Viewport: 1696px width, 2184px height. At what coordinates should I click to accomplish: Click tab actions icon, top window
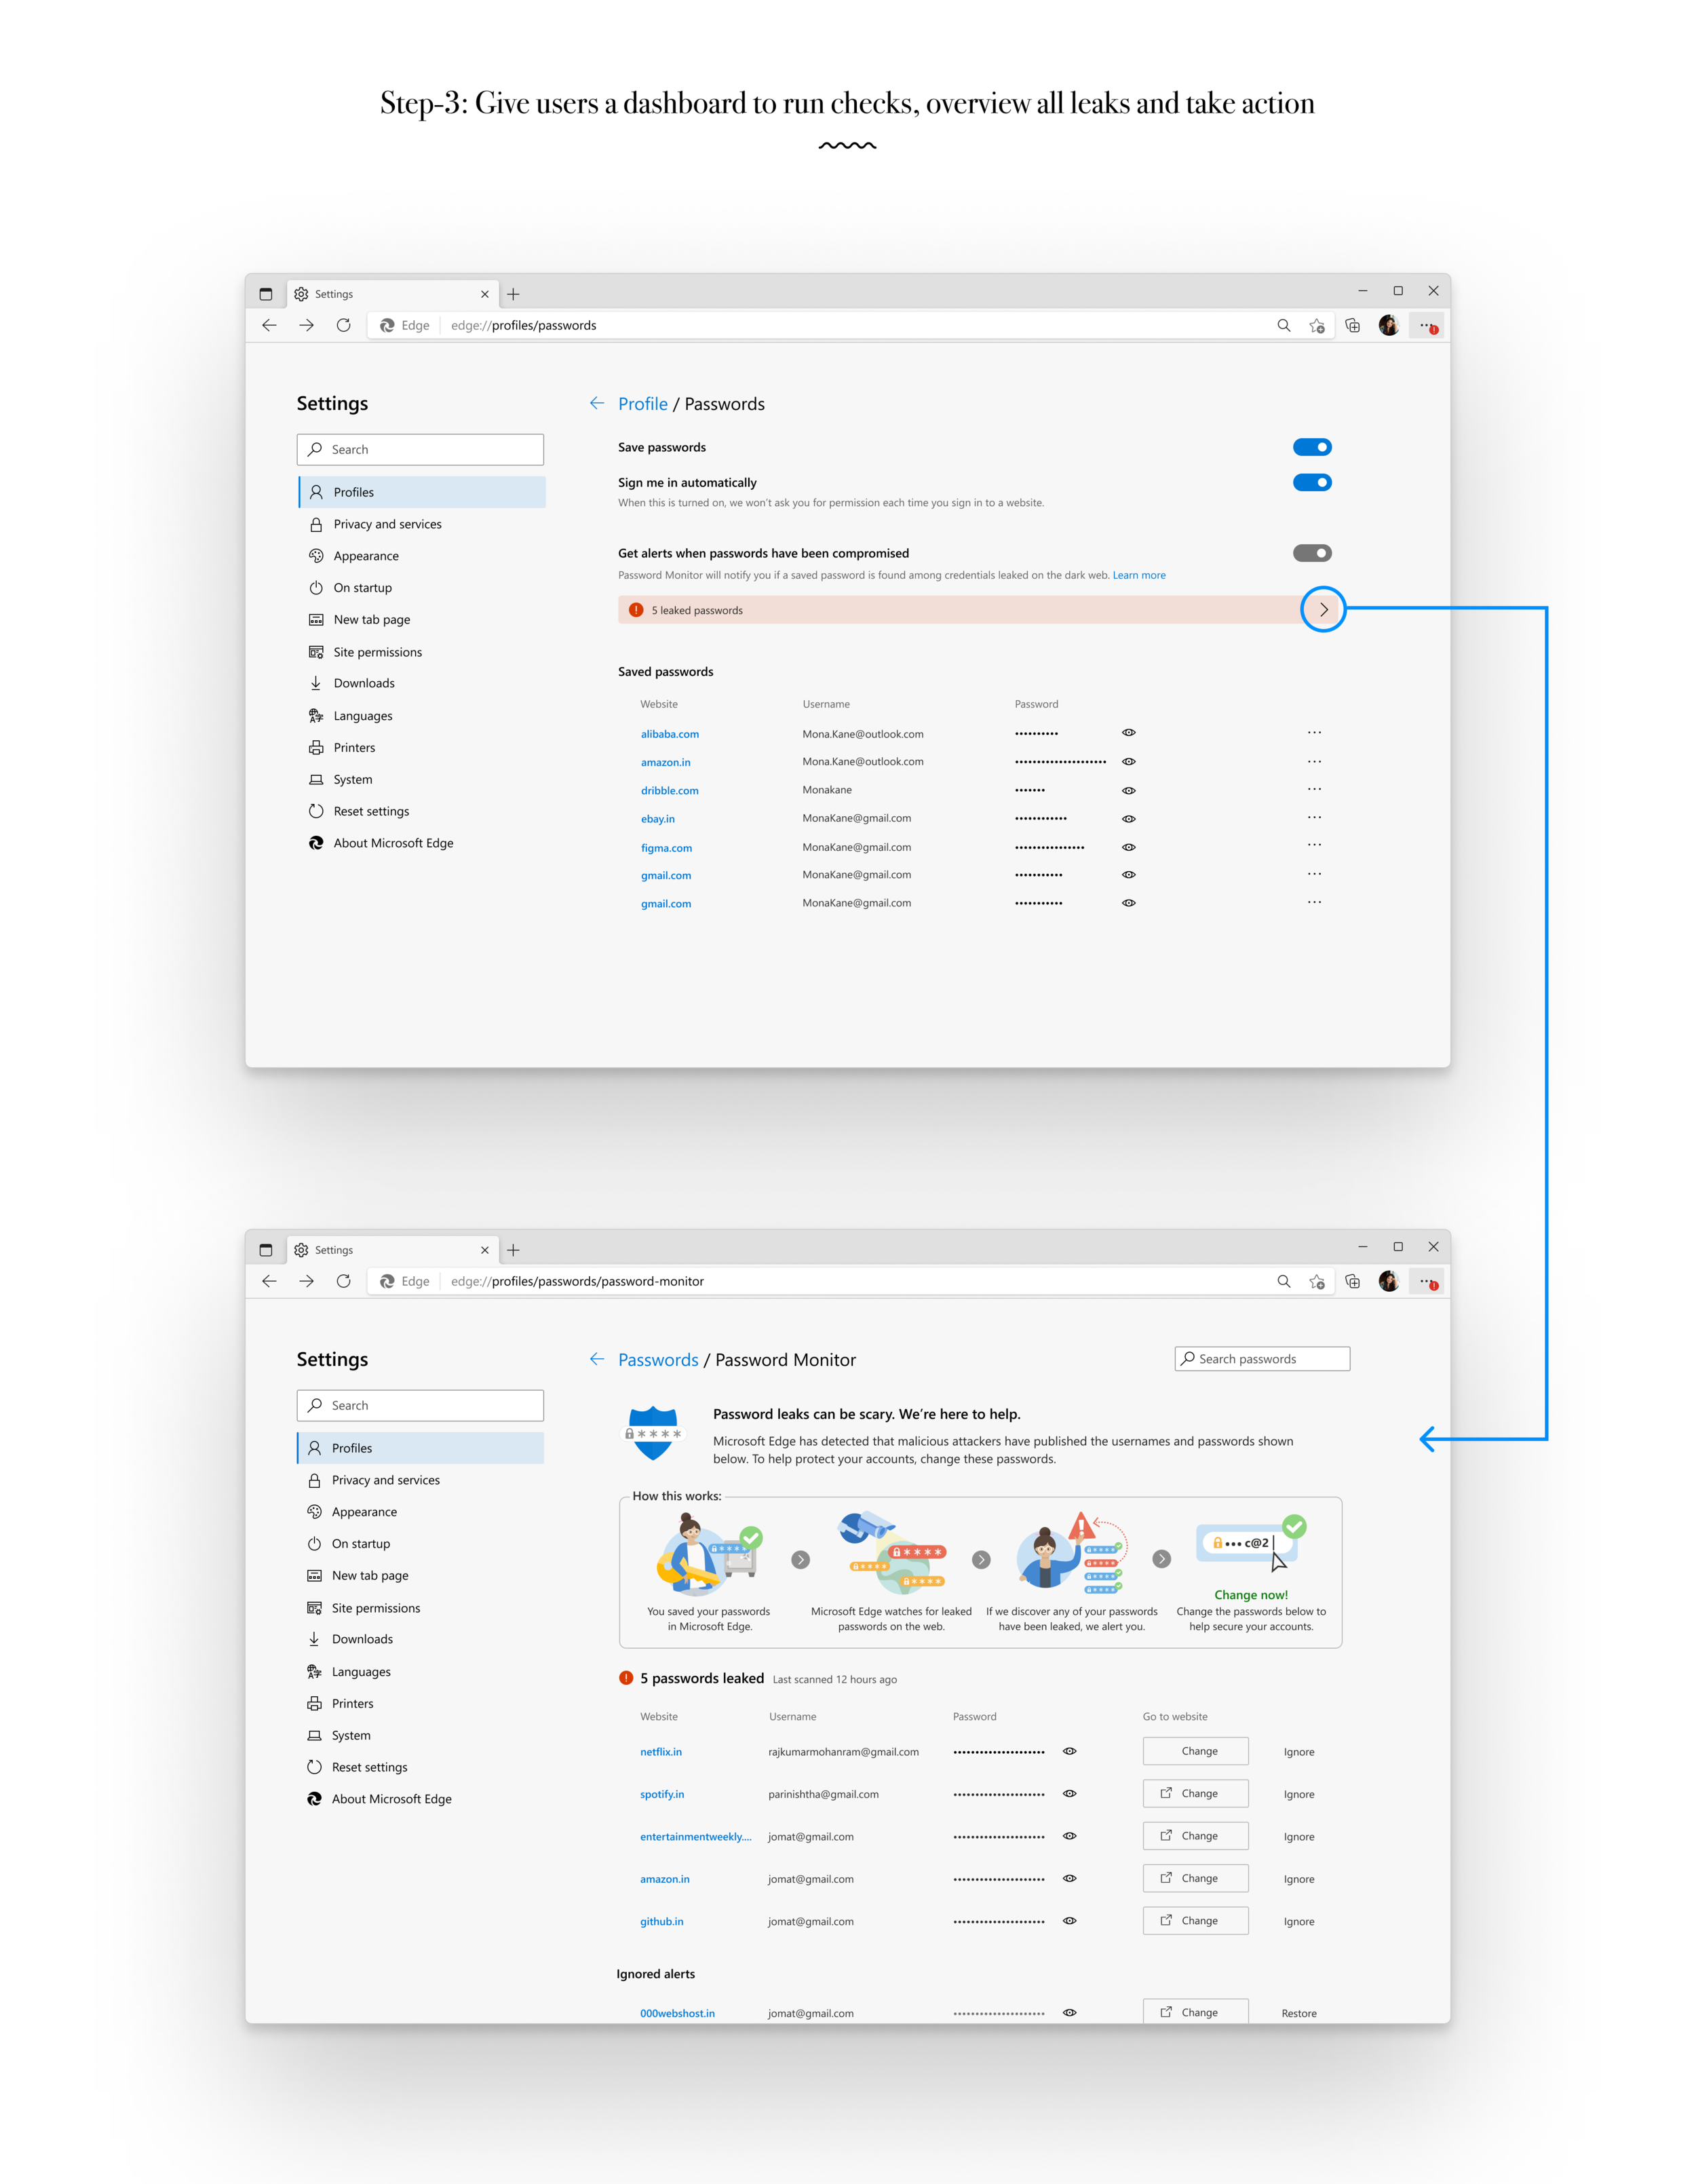[265, 294]
